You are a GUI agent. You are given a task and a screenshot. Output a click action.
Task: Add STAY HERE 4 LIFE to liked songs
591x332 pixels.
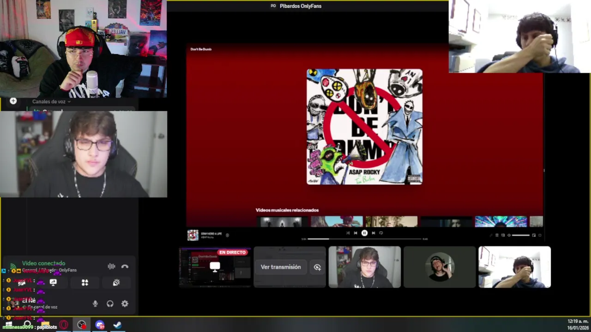pos(227,235)
